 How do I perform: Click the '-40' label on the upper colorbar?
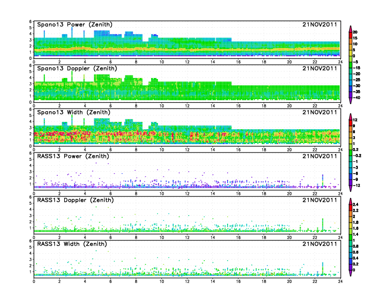point(356,98)
